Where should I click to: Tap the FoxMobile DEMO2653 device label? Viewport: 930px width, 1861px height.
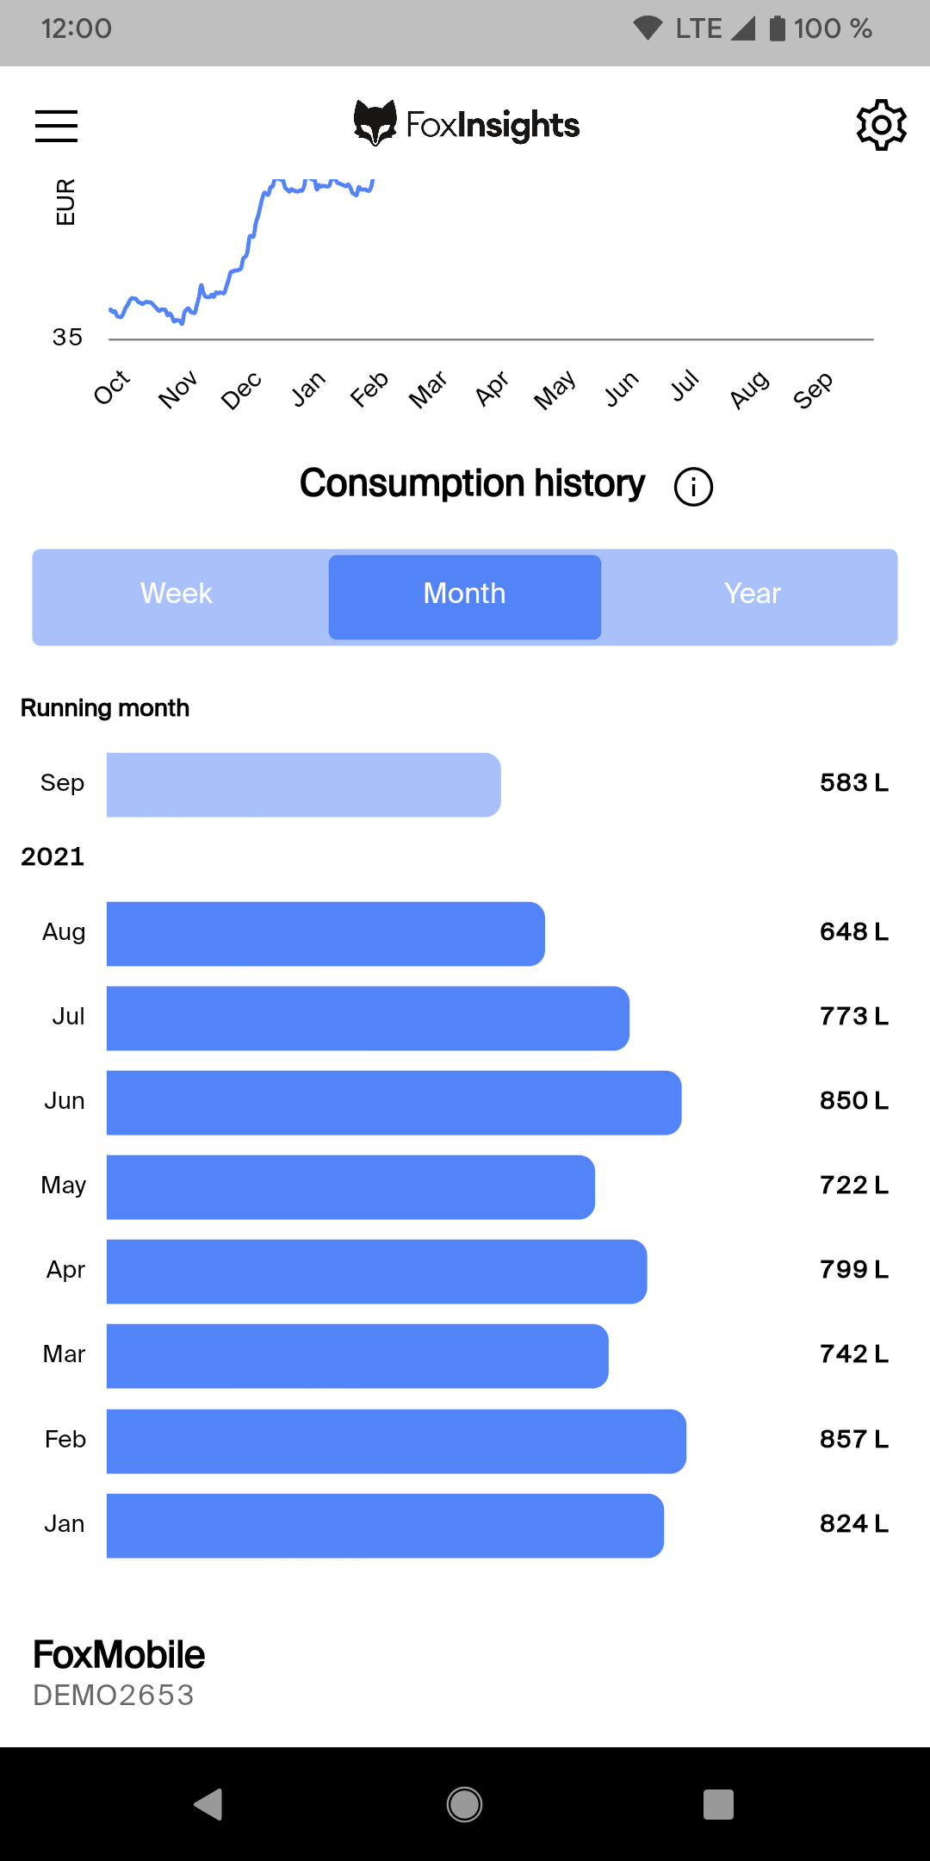tap(119, 1673)
